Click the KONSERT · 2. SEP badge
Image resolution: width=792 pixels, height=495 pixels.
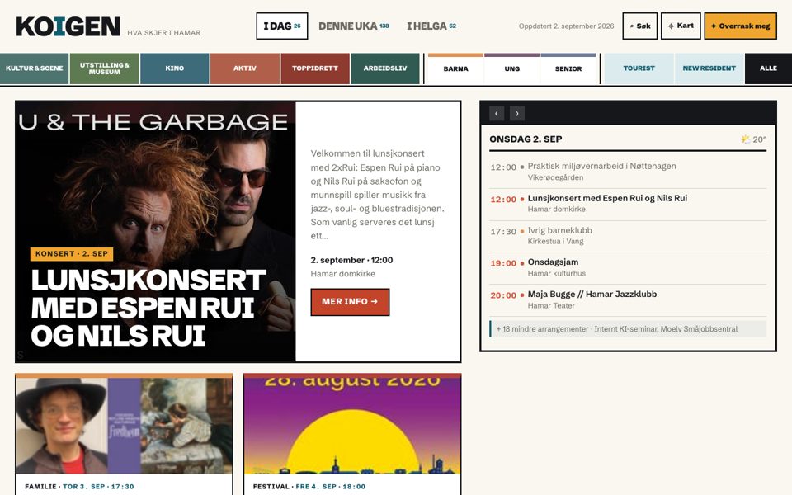(x=72, y=254)
